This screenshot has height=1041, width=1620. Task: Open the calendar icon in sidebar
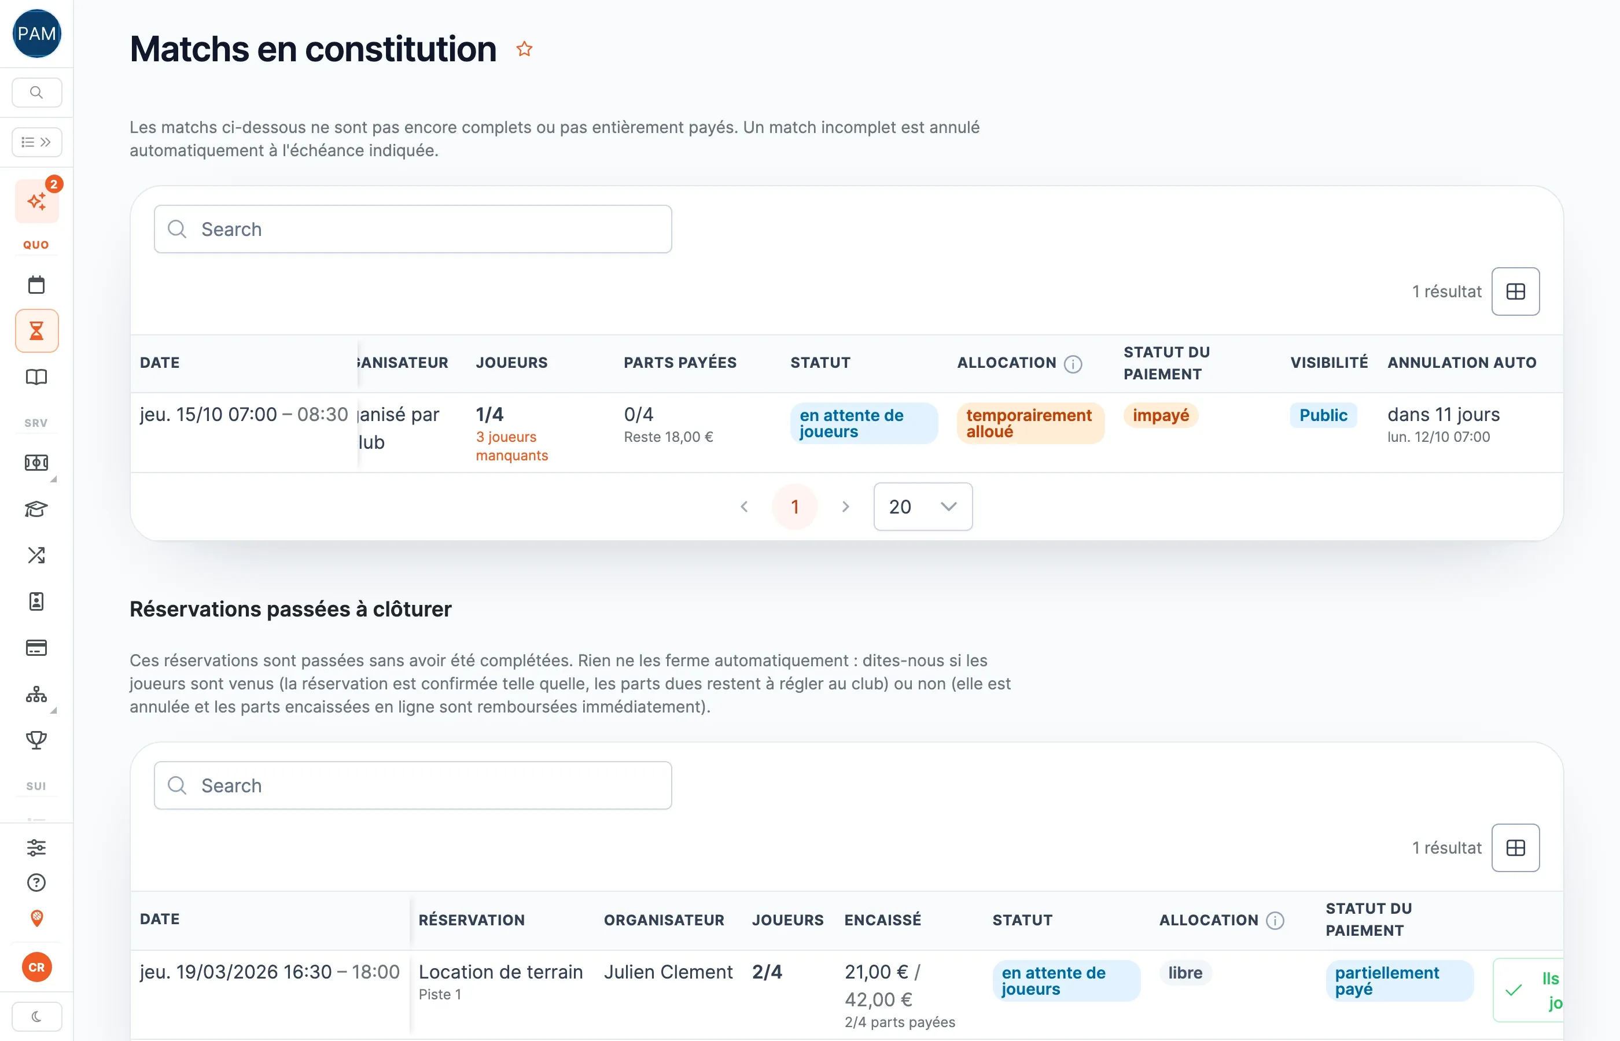point(36,285)
